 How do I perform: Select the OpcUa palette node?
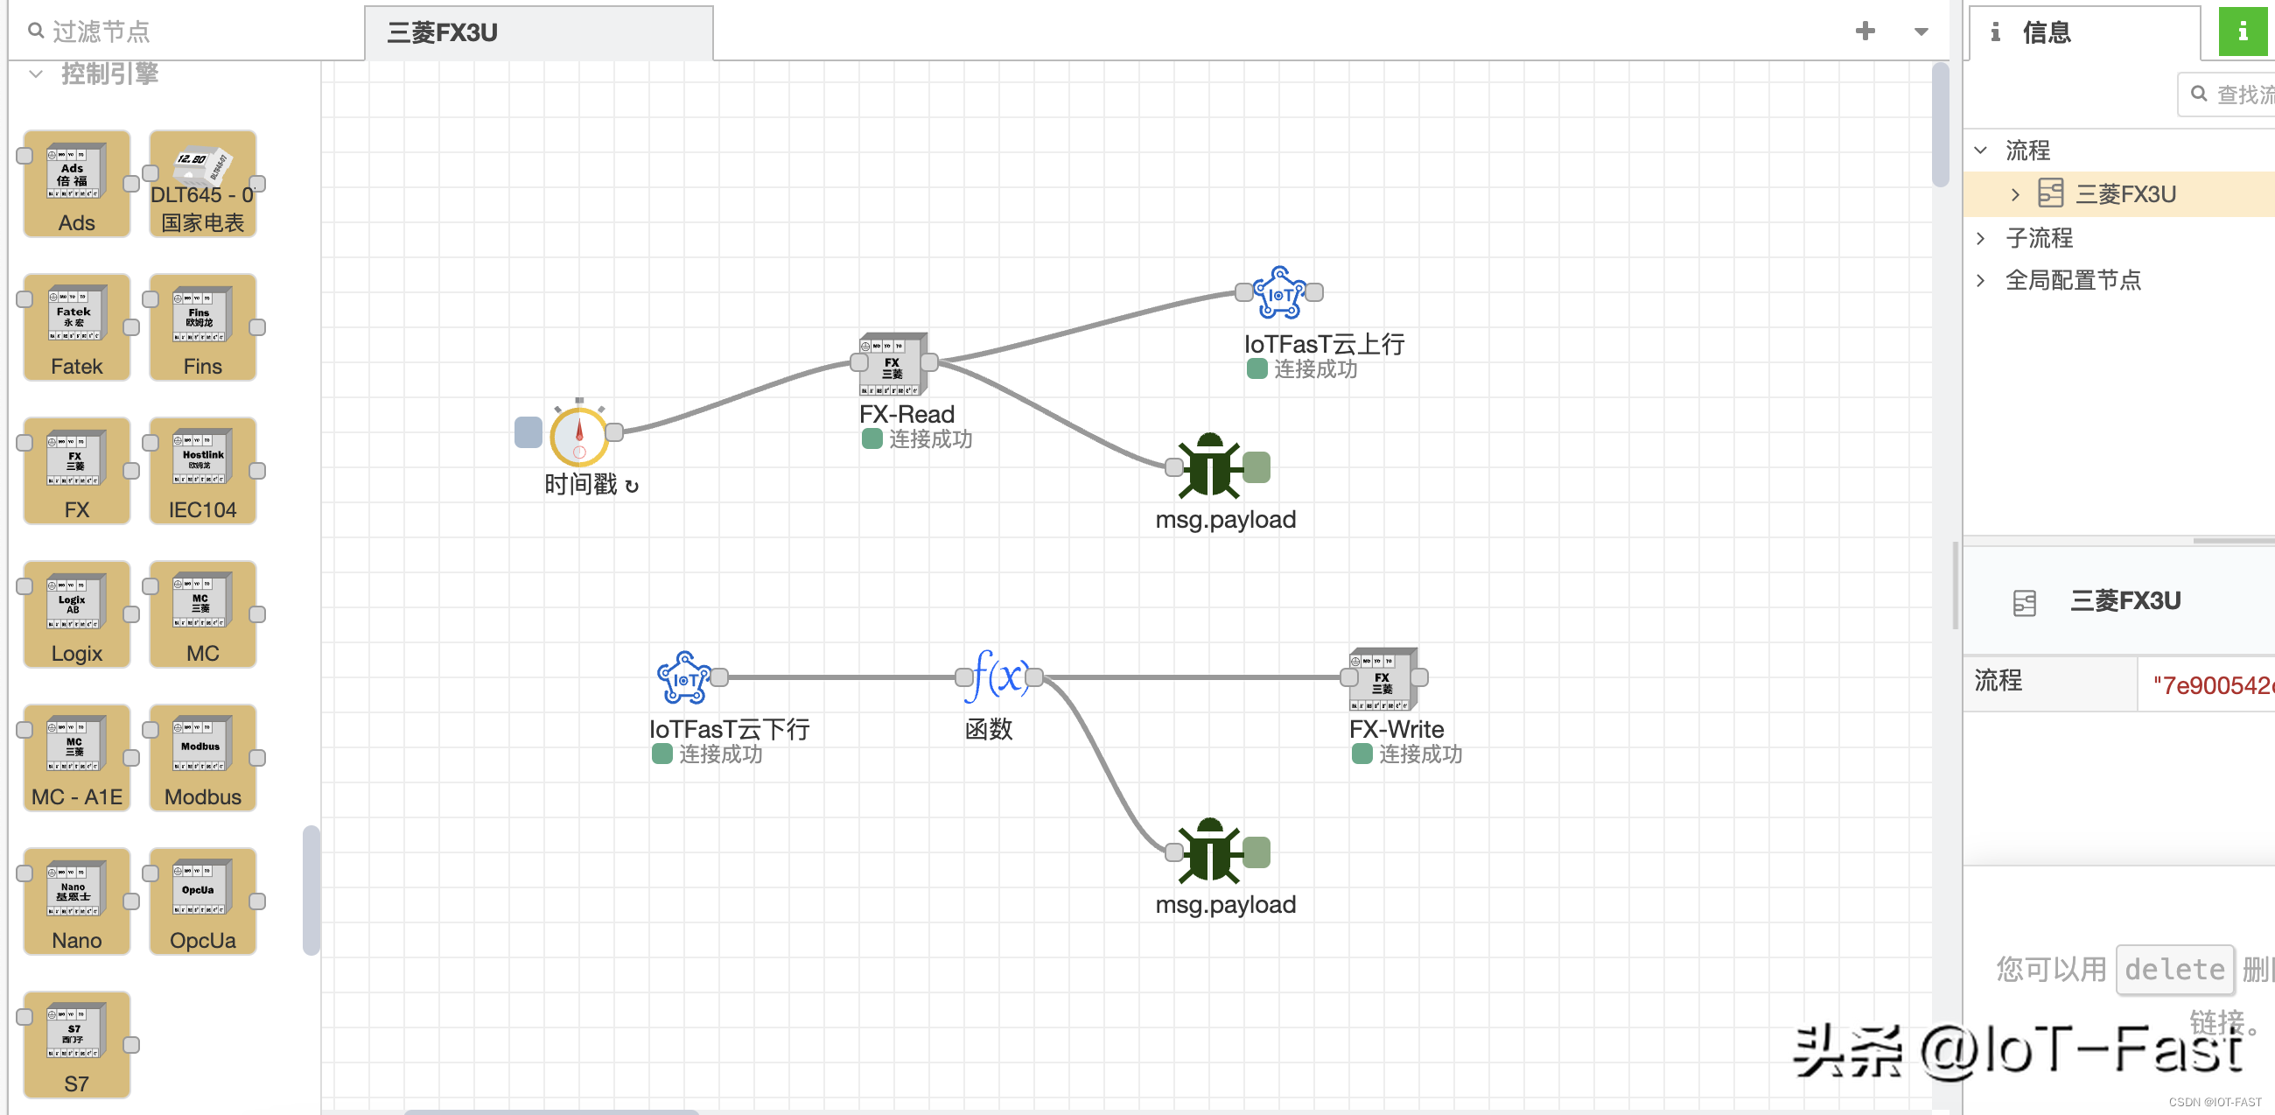pyautogui.click(x=202, y=901)
